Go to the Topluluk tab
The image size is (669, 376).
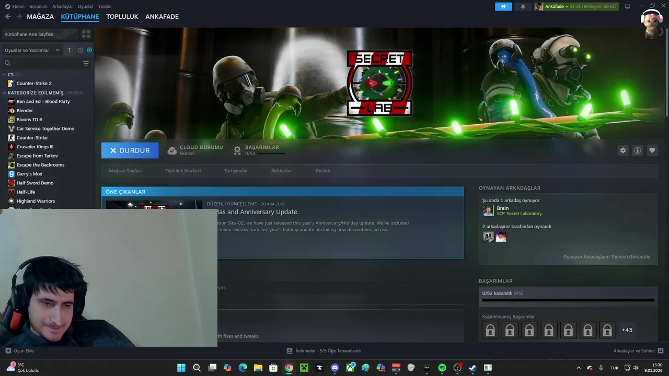pos(122,17)
